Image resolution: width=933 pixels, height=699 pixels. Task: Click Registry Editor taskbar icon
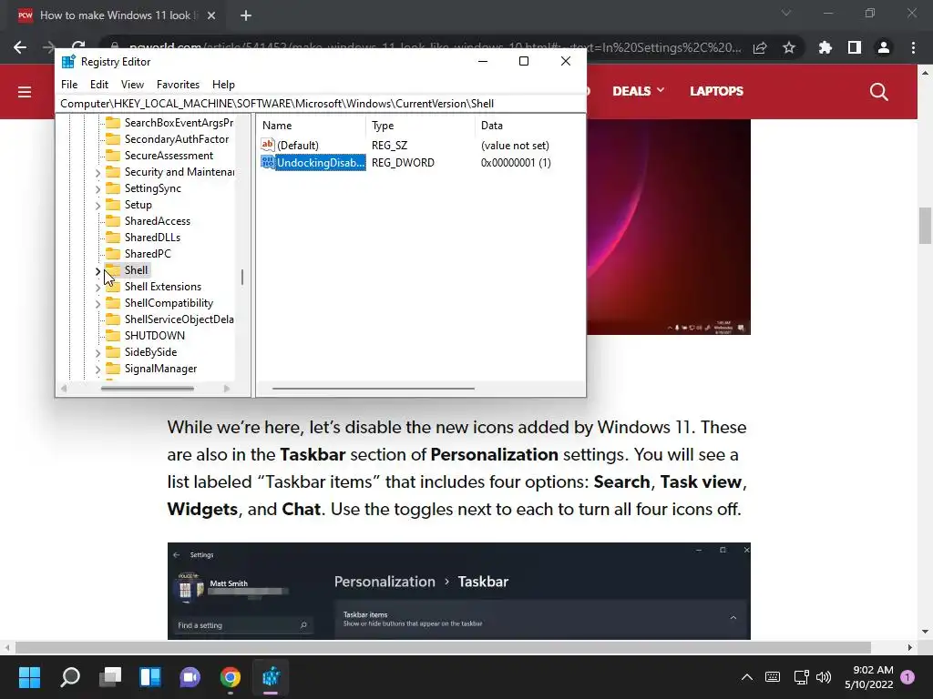tap(271, 677)
